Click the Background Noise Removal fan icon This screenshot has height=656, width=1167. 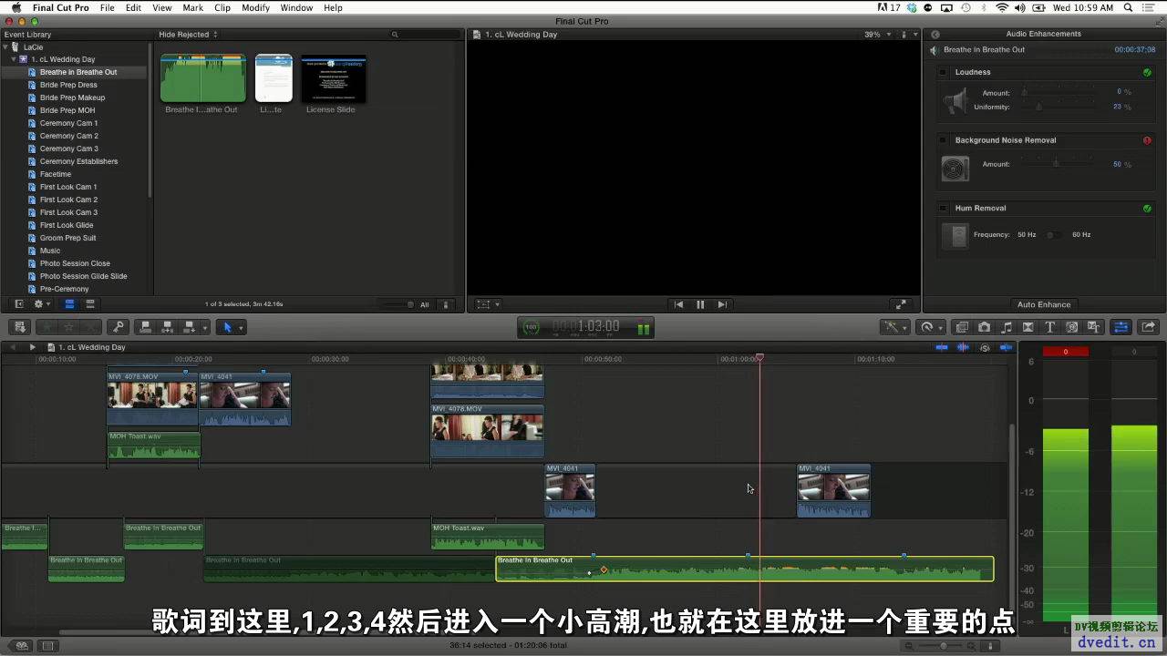point(955,168)
